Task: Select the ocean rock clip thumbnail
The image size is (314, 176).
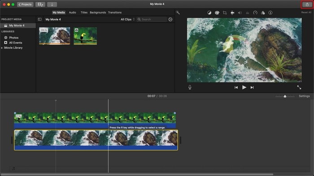Action: pos(54,36)
